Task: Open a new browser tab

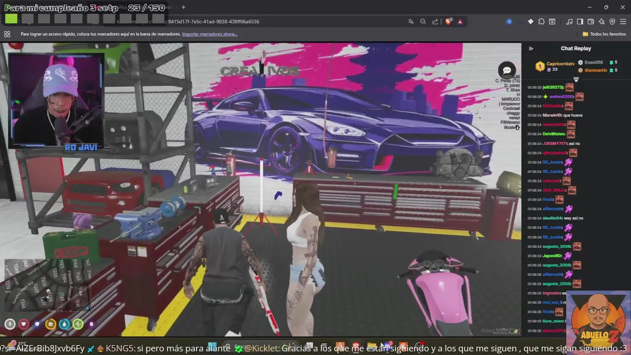Action: tap(183, 7)
